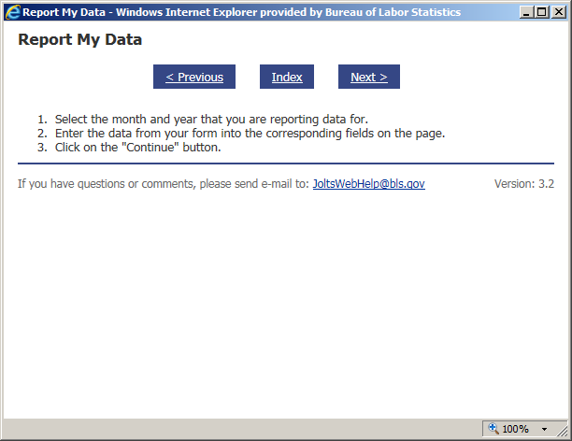Close the Report My Data window
Image resolution: width=572 pixels, height=441 pixels.
pos(559,12)
